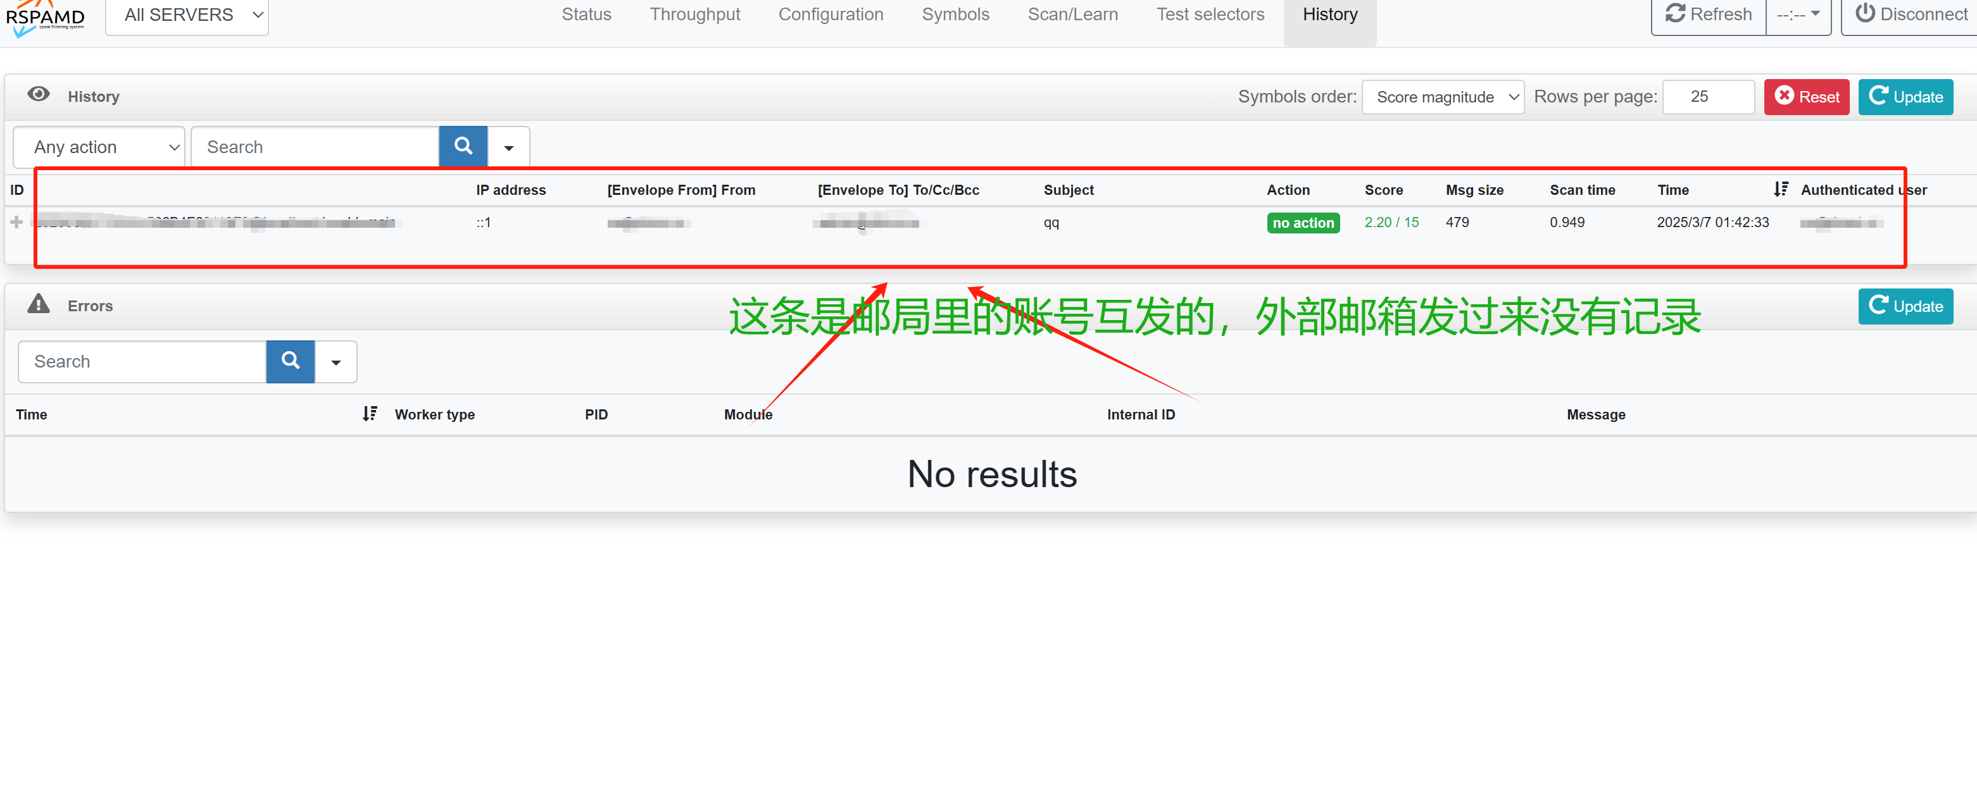1977x799 pixels.
Task: Sort by Envelope To column header
Action: tap(898, 190)
